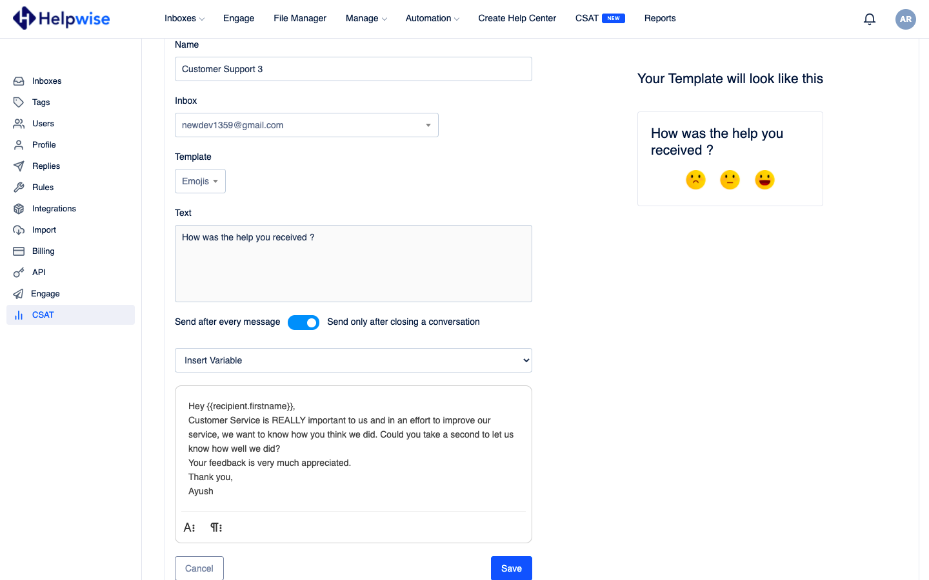Click the Save button
The height and width of the screenshot is (580, 929).
point(511,568)
